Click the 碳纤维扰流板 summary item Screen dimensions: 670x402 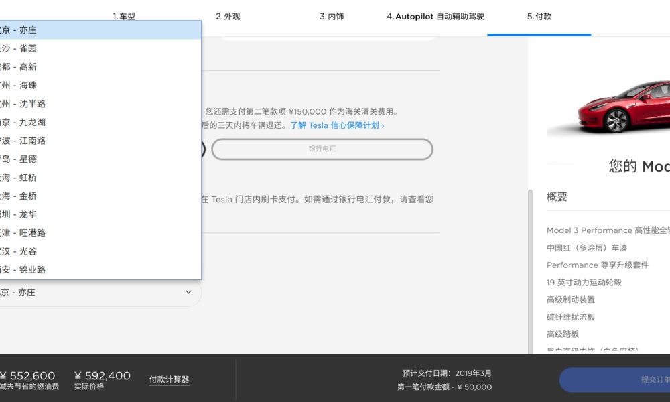click(x=571, y=317)
